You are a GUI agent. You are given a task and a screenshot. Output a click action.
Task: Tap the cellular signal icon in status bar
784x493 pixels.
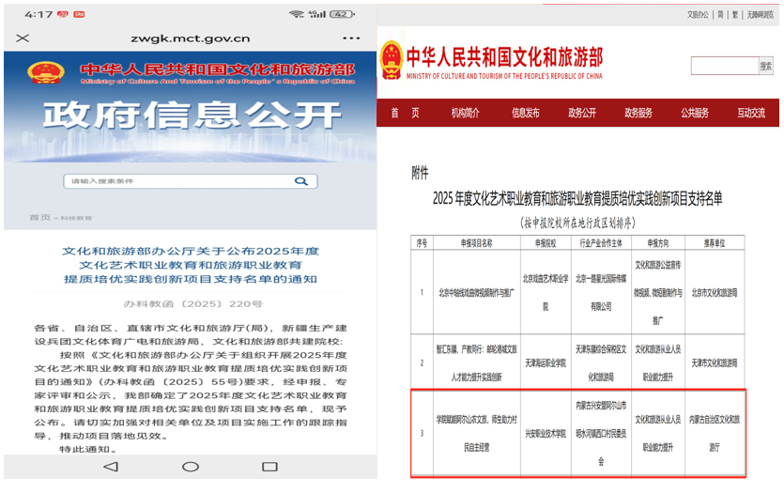(x=317, y=14)
